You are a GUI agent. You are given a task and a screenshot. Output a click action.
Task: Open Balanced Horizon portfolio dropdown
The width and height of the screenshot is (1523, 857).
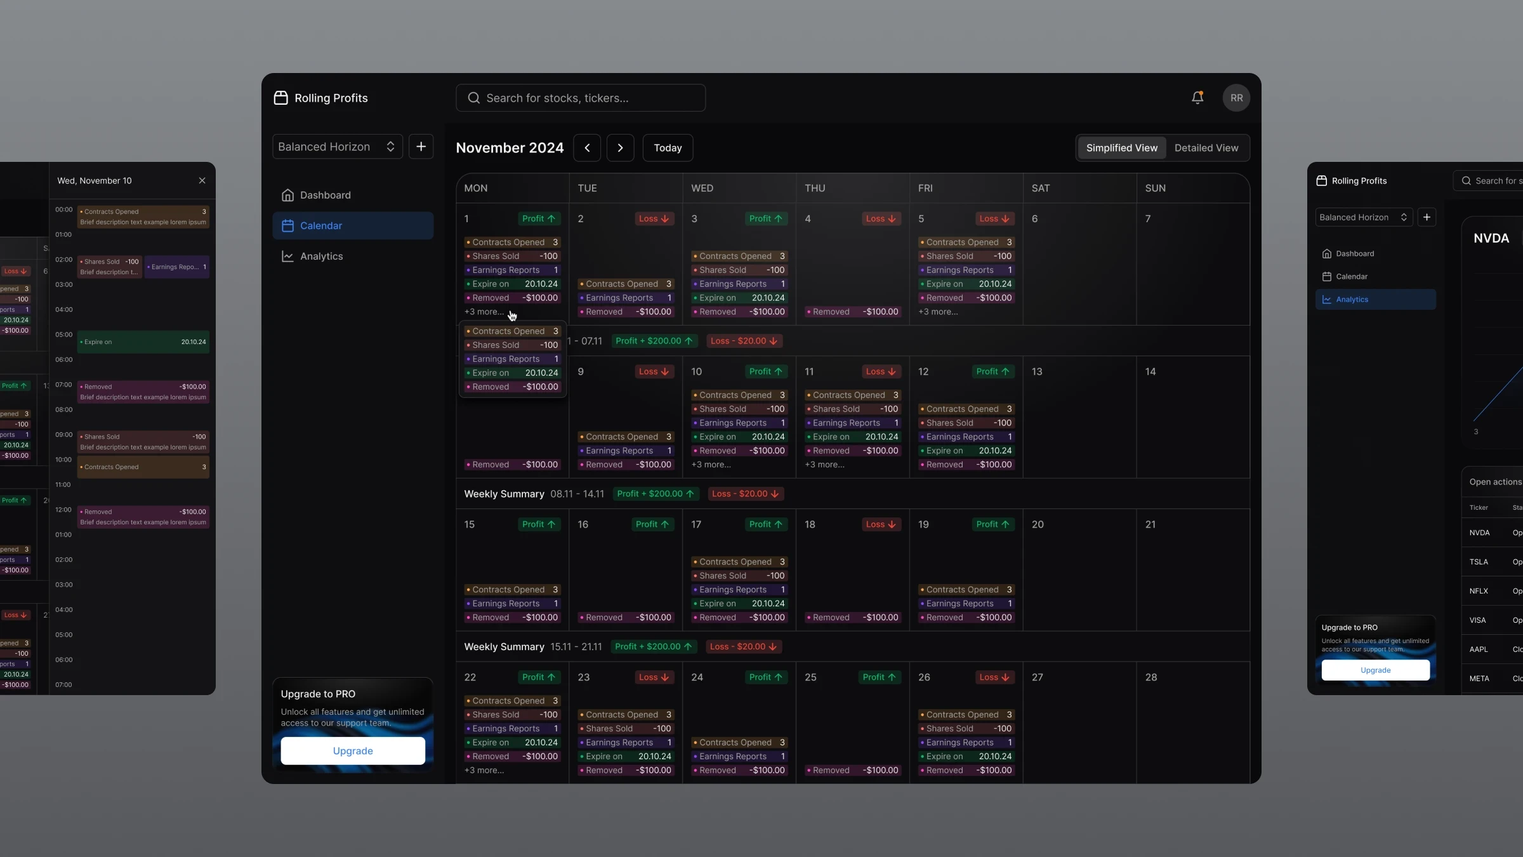click(x=337, y=147)
